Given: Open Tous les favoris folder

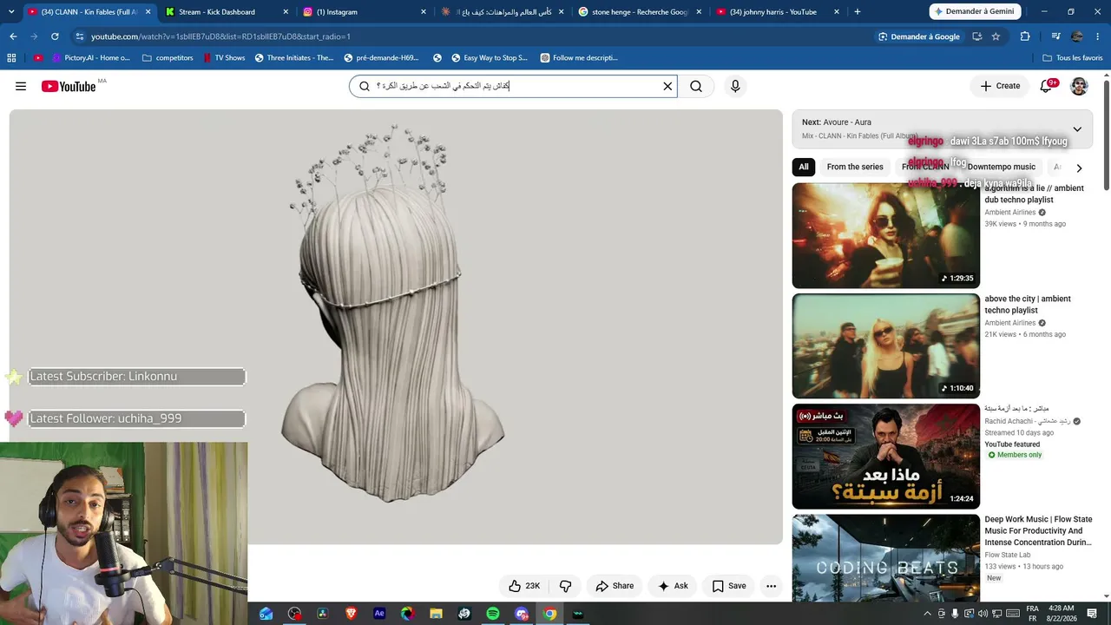Looking at the screenshot, I should [x=1073, y=58].
